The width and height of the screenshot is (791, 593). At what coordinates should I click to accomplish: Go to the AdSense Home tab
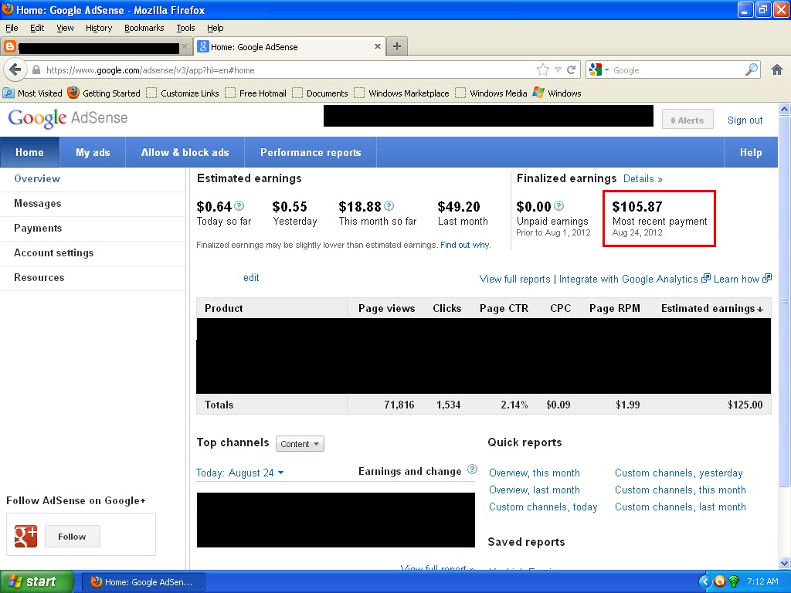(x=30, y=152)
